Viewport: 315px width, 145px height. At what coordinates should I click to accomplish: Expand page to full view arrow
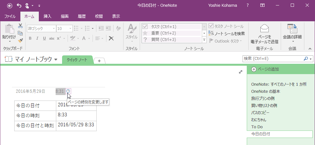point(241,72)
